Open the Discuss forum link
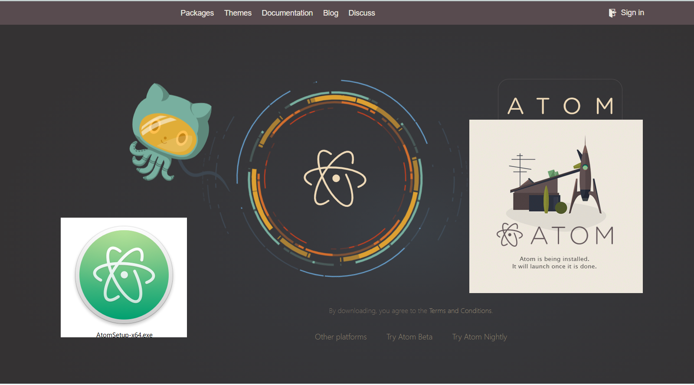694x385 pixels. (x=362, y=13)
